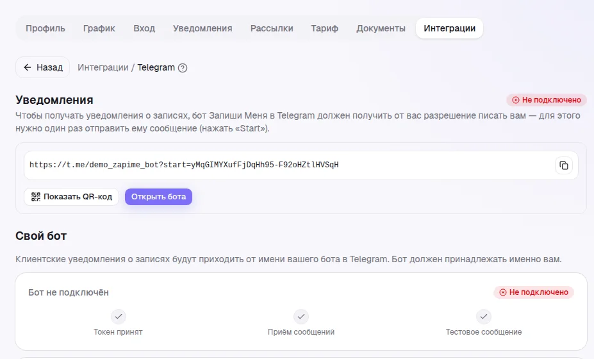Go back with the Назад button
Screen dimensions: 594x359
click(x=42, y=67)
